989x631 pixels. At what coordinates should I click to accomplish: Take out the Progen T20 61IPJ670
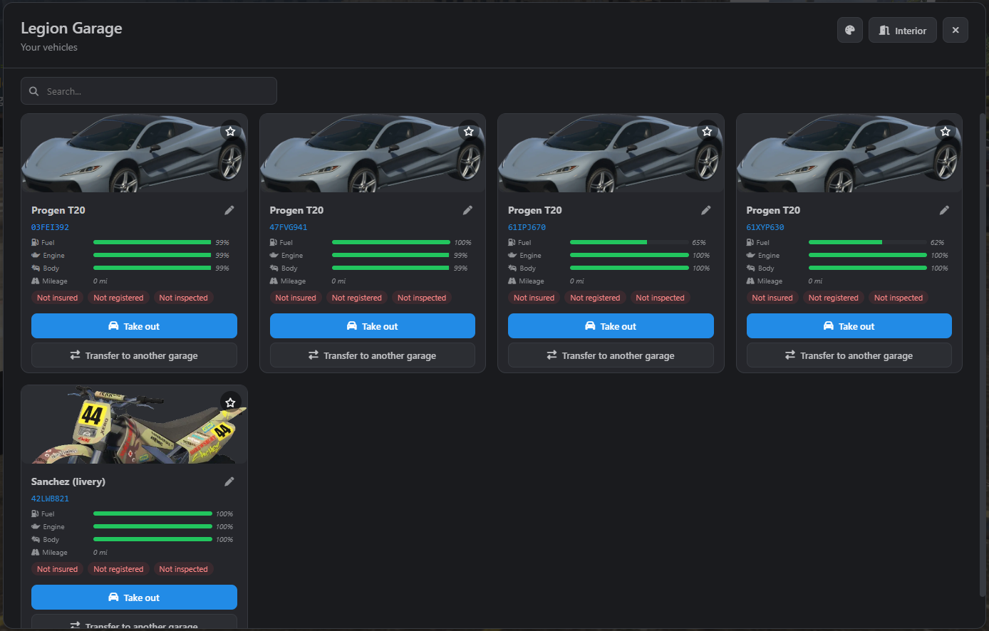tap(611, 326)
